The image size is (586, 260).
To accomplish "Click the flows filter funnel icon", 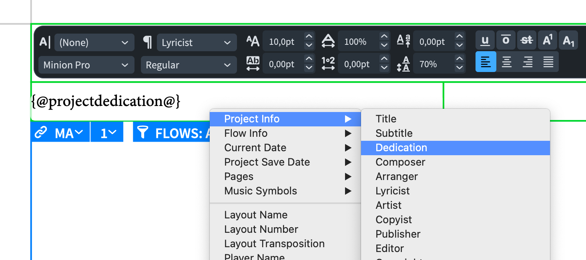I will tap(142, 132).
